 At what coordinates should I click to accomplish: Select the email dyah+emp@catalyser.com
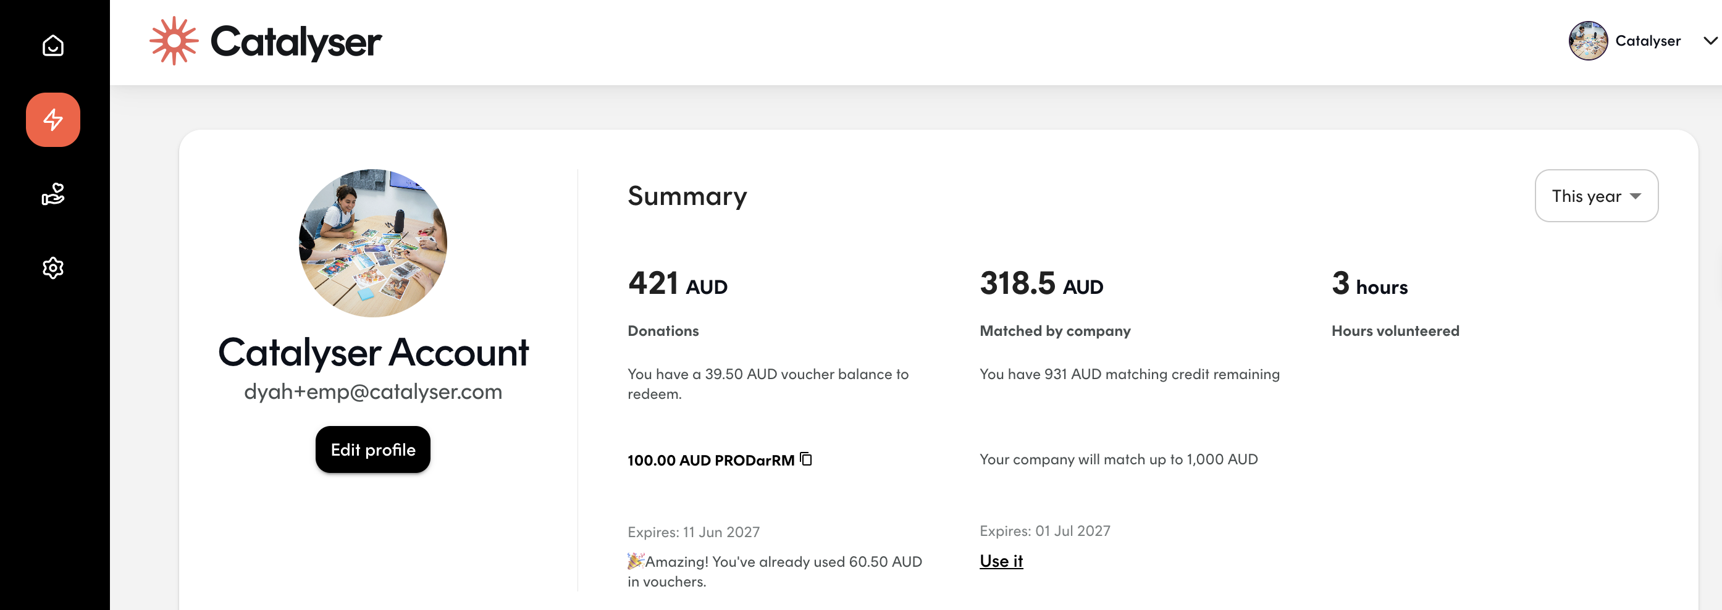tap(373, 391)
